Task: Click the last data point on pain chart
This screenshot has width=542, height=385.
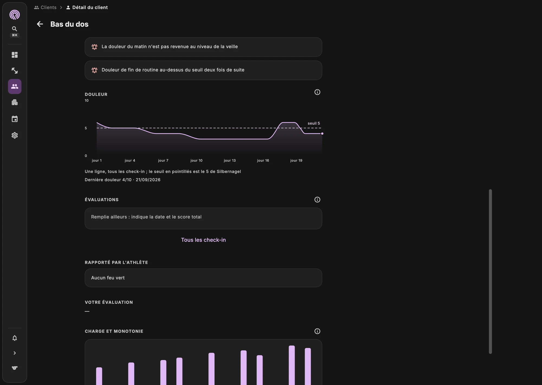Action: [322, 133]
